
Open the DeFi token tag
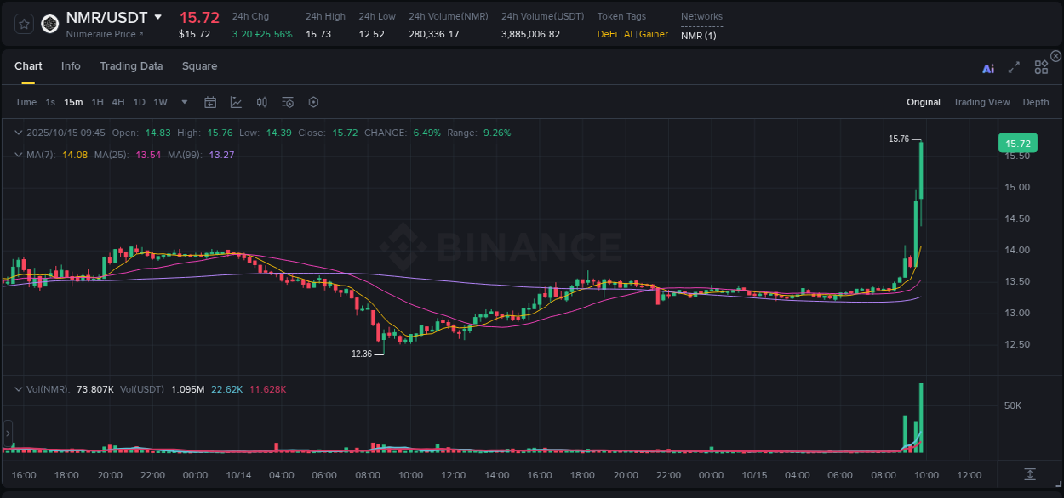[x=607, y=34]
